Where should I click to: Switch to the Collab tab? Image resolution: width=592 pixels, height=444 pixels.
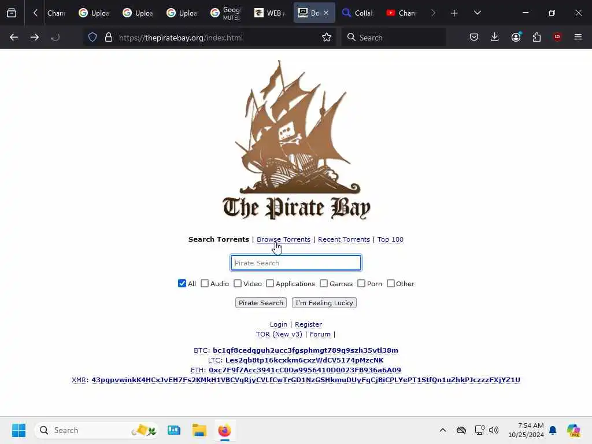point(357,13)
